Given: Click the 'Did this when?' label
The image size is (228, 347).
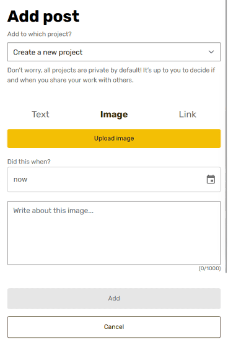Looking at the screenshot, I should [29, 162].
